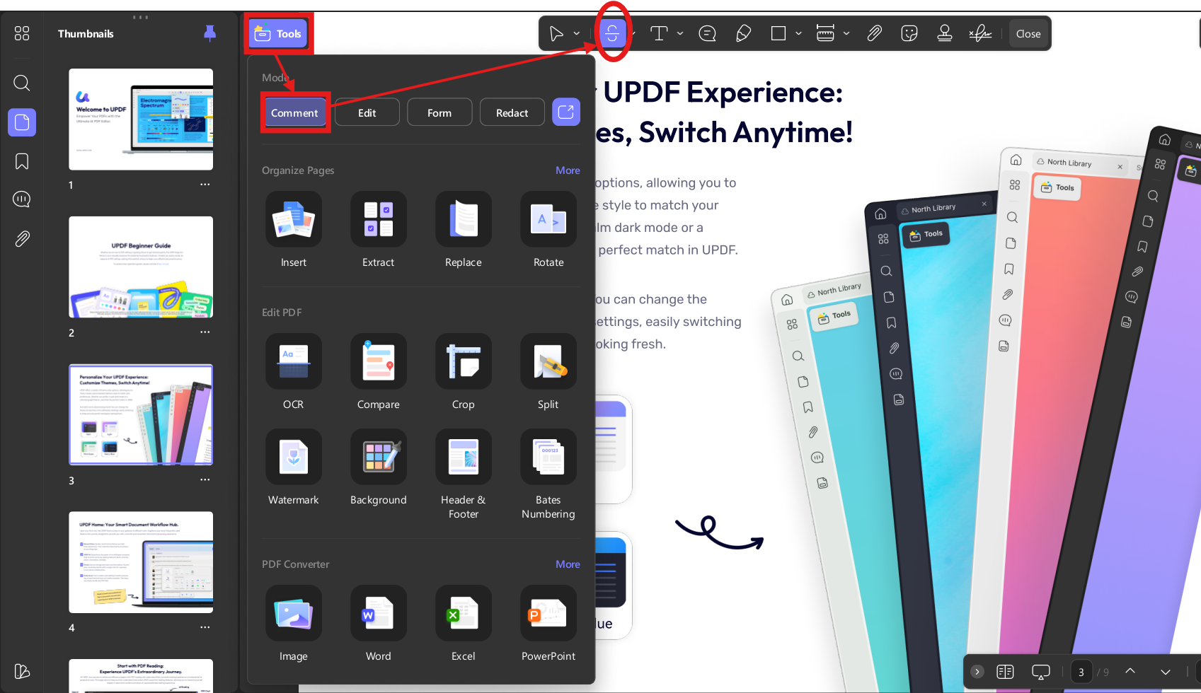Switch to Redact mode

click(x=512, y=112)
